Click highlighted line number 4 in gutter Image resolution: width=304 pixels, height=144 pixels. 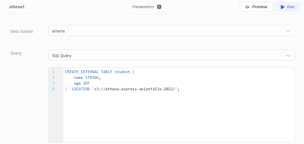click(53, 89)
